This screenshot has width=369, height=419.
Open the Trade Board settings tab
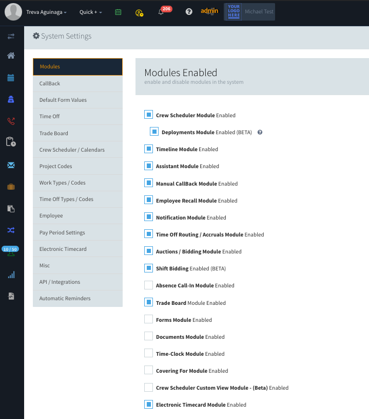(77, 133)
